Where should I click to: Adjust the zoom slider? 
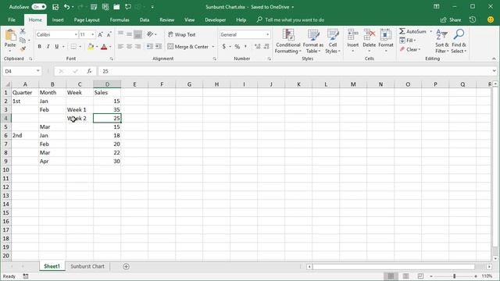(x=454, y=276)
